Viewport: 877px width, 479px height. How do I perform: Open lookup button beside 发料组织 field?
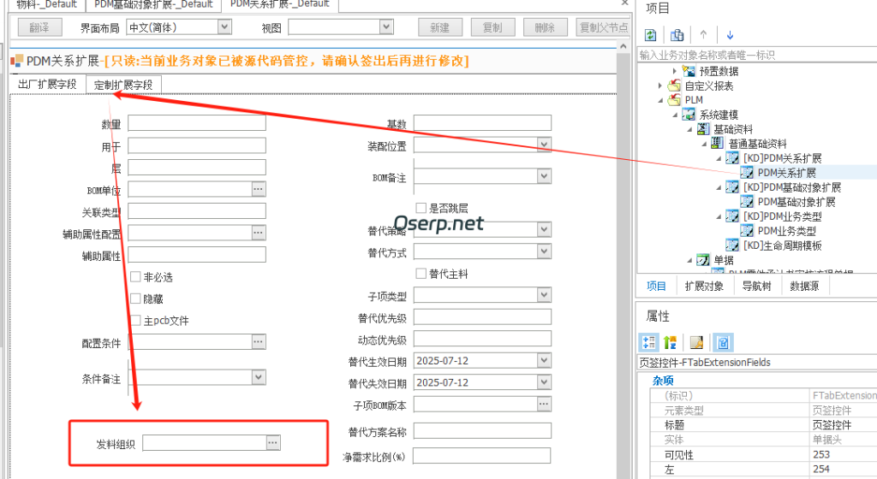click(x=273, y=443)
